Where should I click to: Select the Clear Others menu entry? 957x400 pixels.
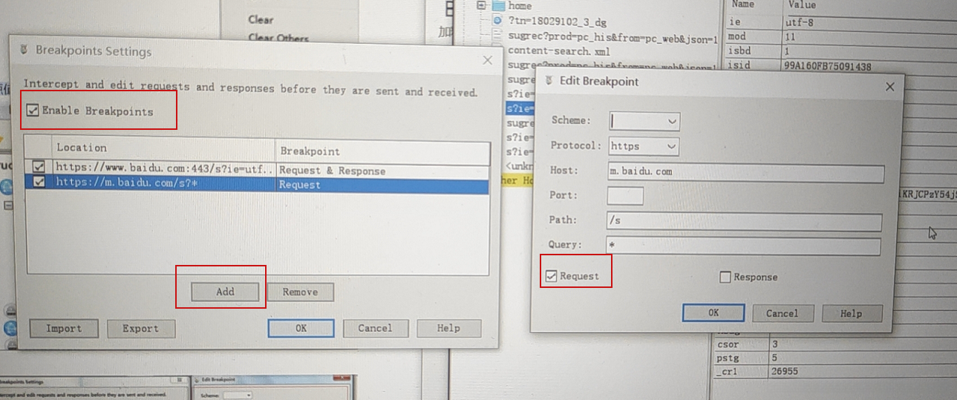pos(278,37)
